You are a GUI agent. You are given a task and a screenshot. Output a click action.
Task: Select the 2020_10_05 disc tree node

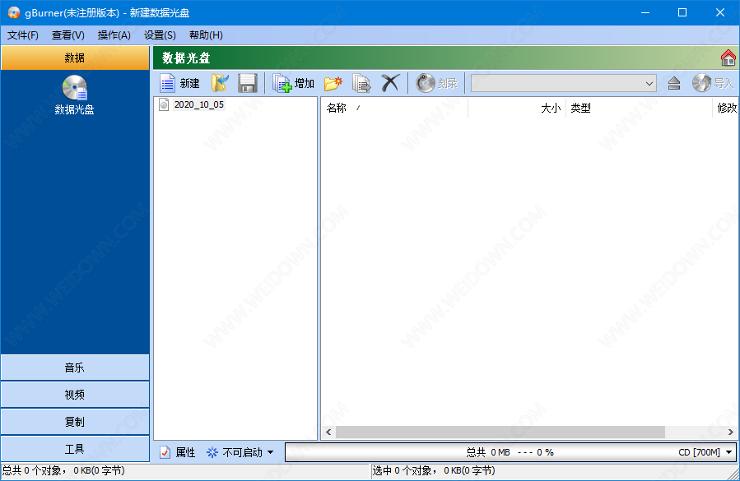[x=198, y=104]
